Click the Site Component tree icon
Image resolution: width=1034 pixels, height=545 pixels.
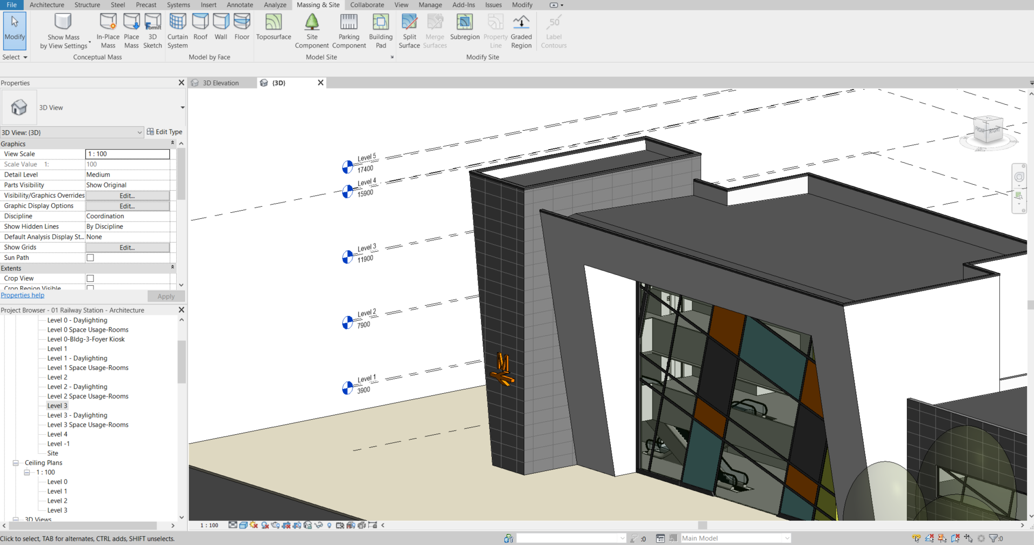[312, 23]
